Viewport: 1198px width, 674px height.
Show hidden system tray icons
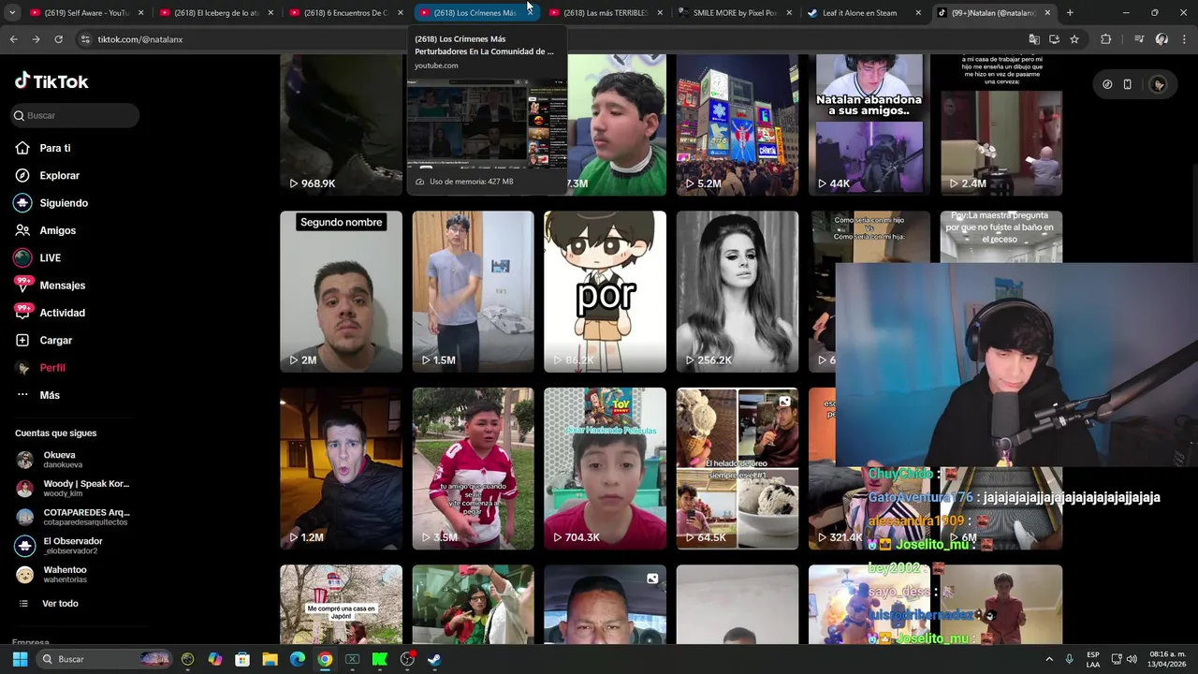click(x=1048, y=659)
